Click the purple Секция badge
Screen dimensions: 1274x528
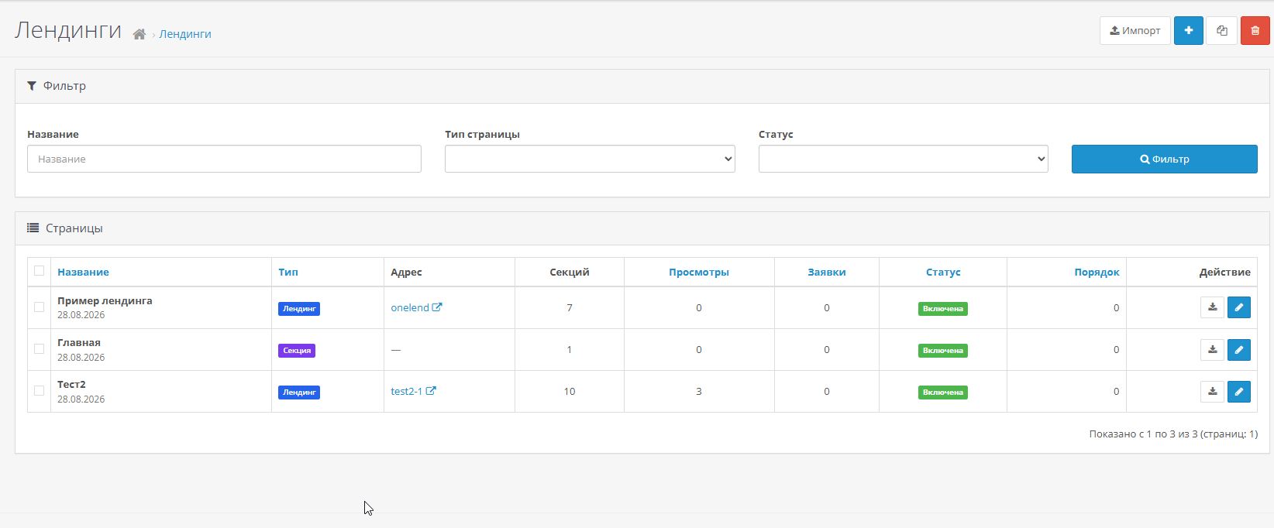(297, 350)
